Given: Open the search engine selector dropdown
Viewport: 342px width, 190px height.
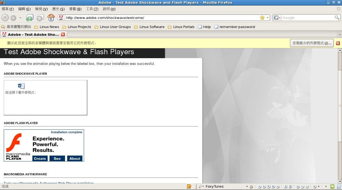Looking at the screenshot, I should (277, 18).
